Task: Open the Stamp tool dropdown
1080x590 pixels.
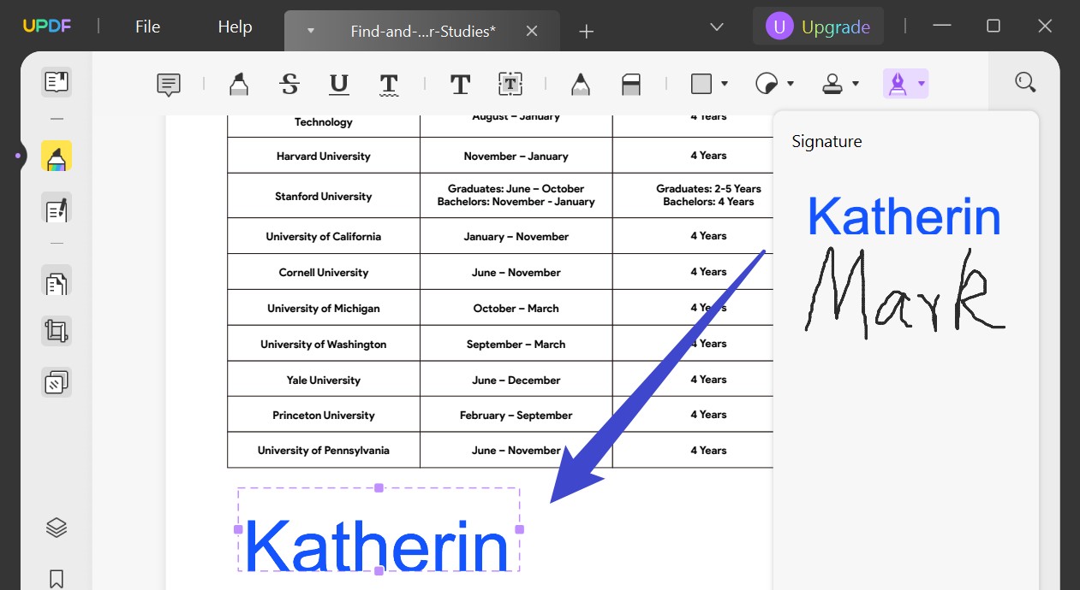Action: click(856, 83)
